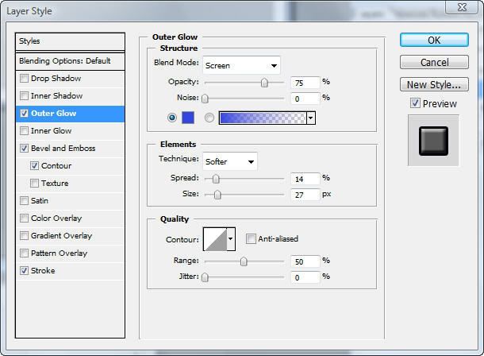This screenshot has width=484, height=356.
Task: Open the Technique Softer dropdown
Action: 229,161
